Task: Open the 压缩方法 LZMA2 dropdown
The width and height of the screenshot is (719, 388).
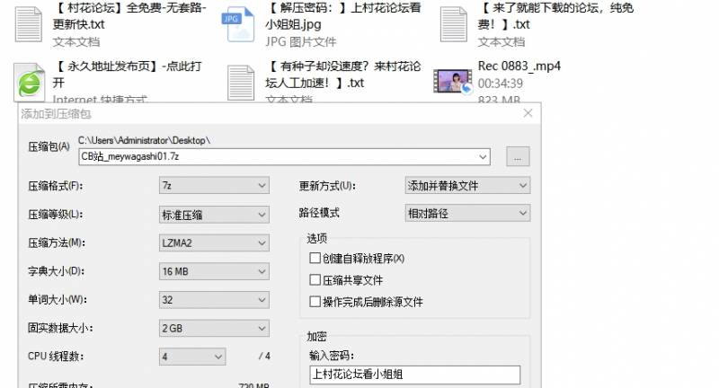Action: 213,242
